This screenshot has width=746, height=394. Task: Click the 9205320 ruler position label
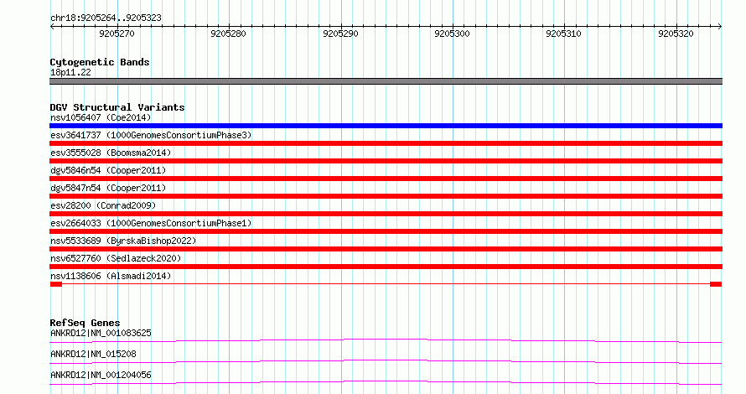(676, 34)
